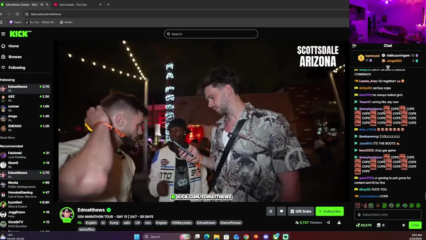
Task: Open the Netflix bookmark
Action: coord(66,22)
